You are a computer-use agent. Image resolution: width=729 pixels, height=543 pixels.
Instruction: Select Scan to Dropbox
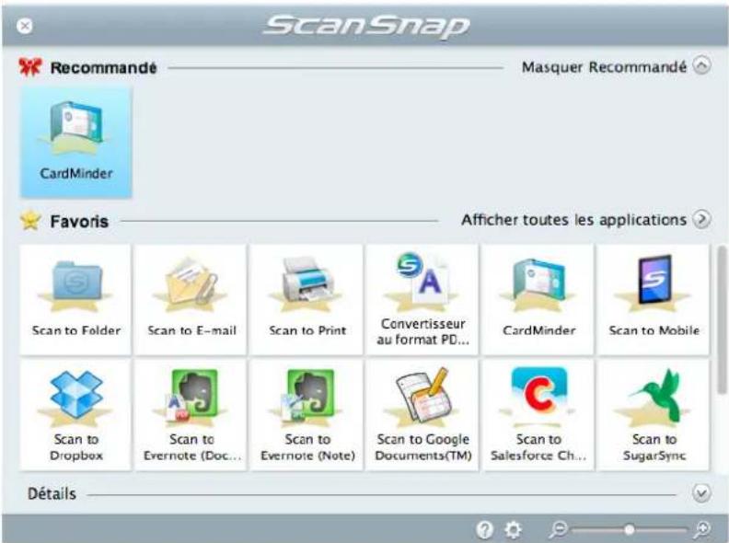pyautogui.click(x=75, y=415)
